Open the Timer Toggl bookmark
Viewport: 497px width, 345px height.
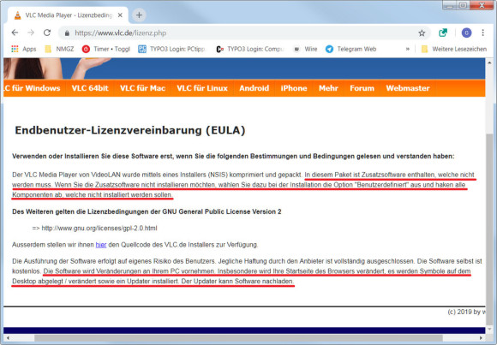[106, 49]
